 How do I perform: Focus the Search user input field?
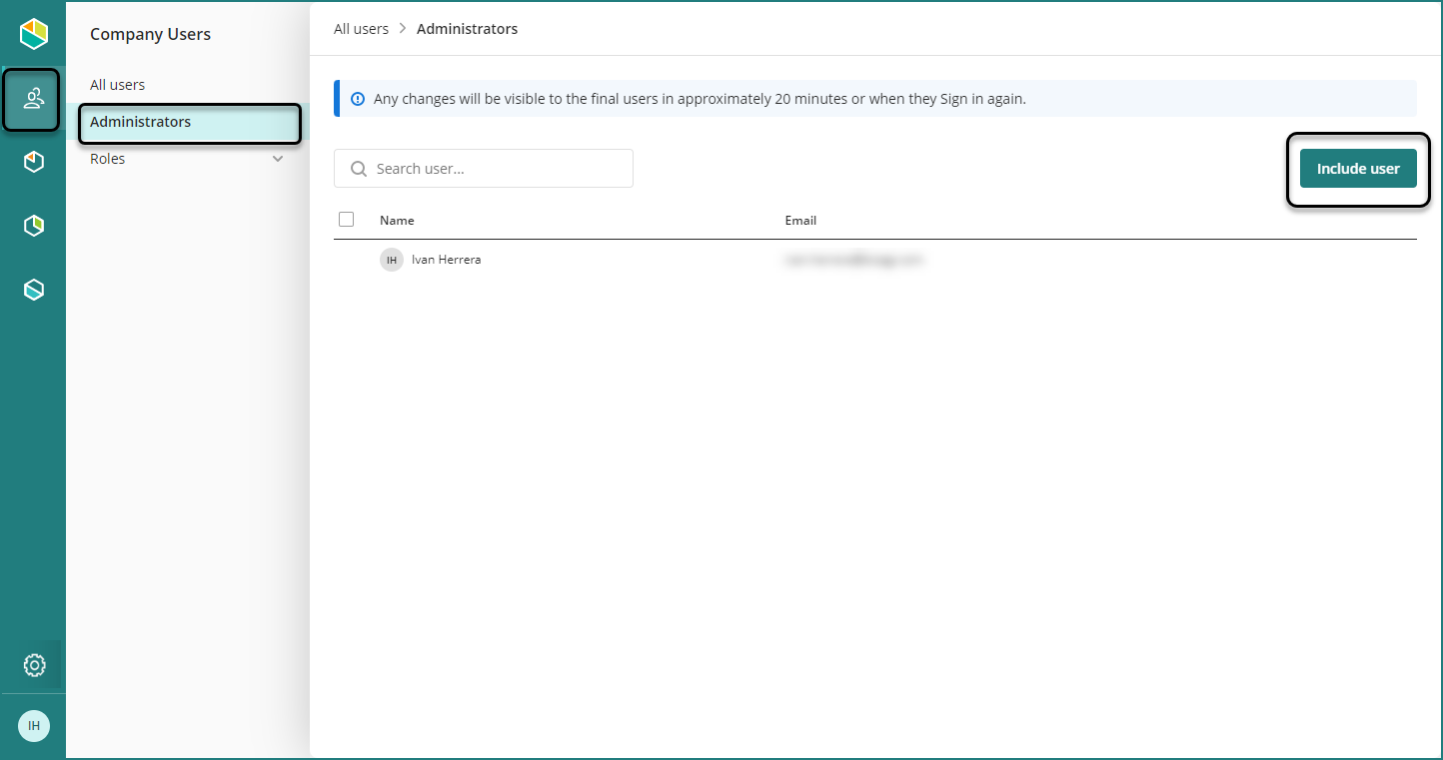point(484,169)
